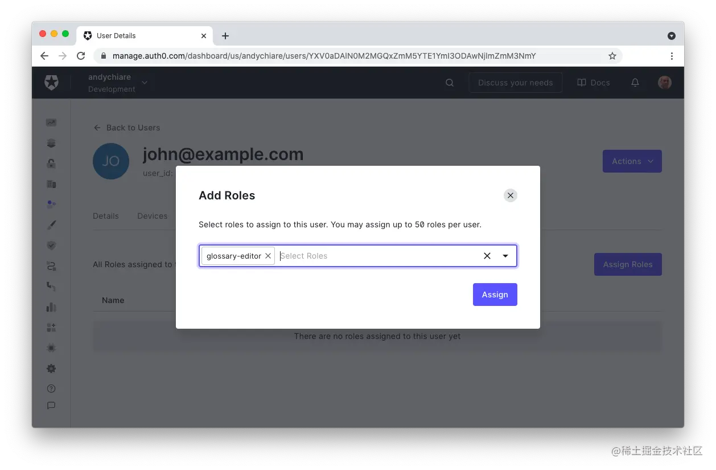Open the search magnifier in top bar
Viewport: 716px width, 470px height.
(x=450, y=83)
